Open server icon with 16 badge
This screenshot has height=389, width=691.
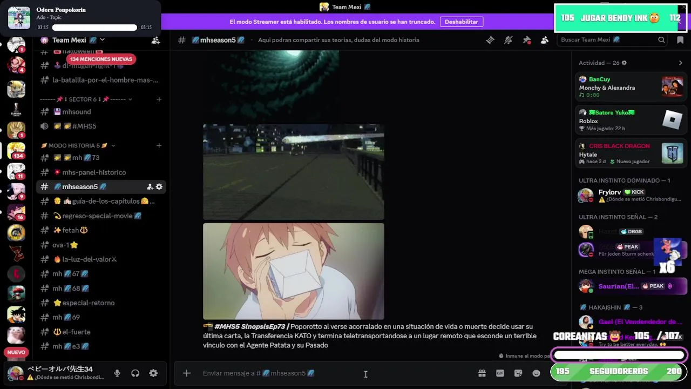click(16, 212)
